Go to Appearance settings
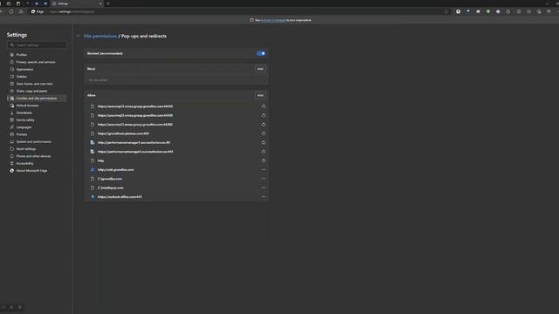The height and width of the screenshot is (314, 559). click(24, 70)
